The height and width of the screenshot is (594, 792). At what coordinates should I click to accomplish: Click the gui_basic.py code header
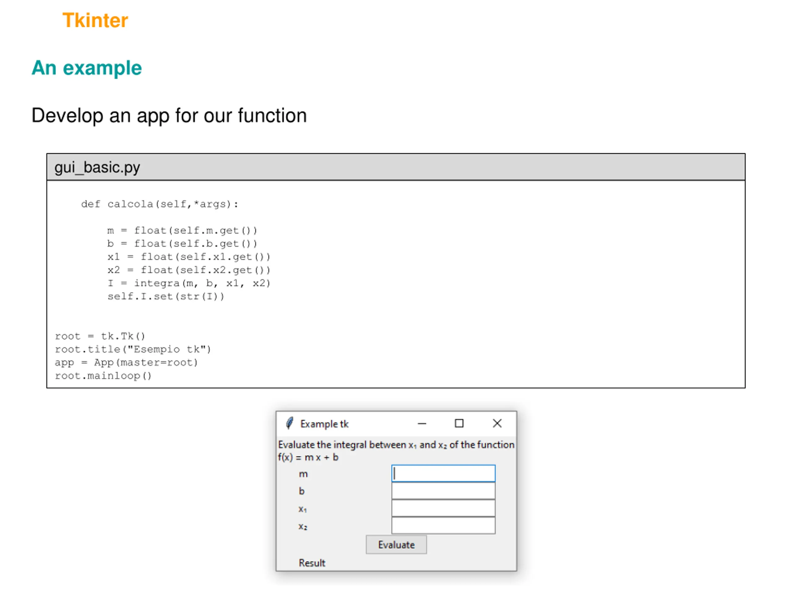(396, 167)
